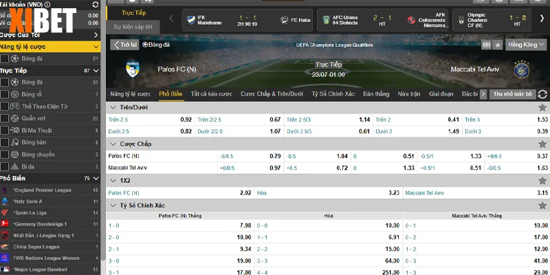Star the Cược Chấp market section
Viewport: 550px width, 275px height.
(x=542, y=144)
